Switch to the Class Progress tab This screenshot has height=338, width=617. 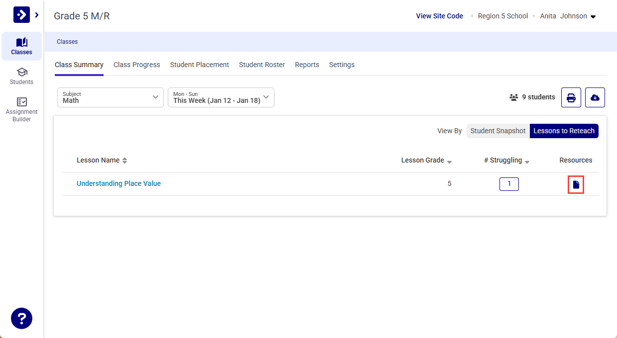136,65
